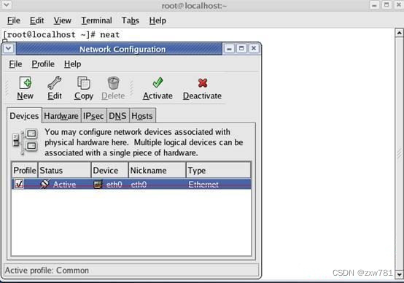Select the Devices tab
Viewport: 404px width, 283px height.
pos(24,116)
